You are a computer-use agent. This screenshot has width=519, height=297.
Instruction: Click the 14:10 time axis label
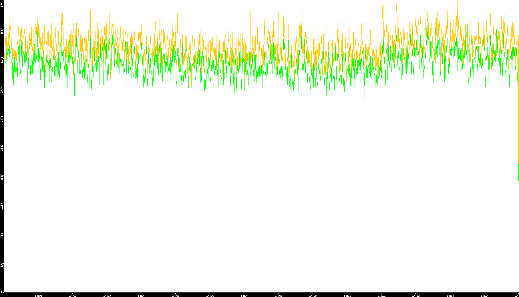pos(347,295)
